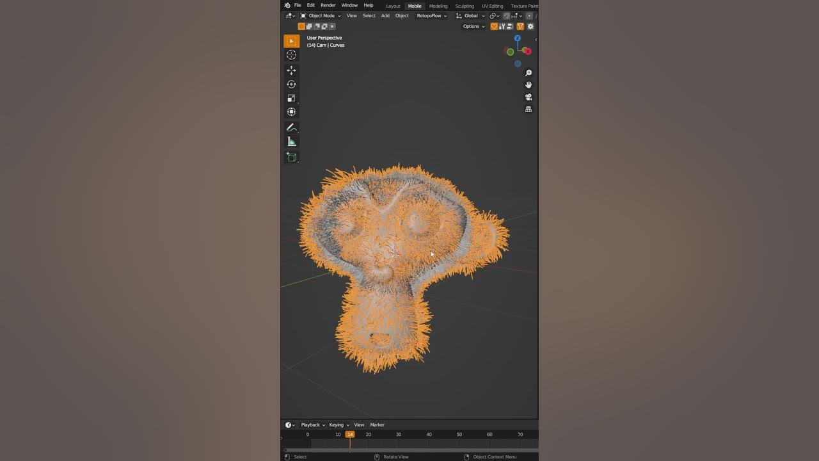Open the Help menu

pyautogui.click(x=369, y=5)
